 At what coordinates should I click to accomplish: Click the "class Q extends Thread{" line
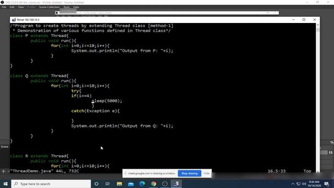pos(40,76)
